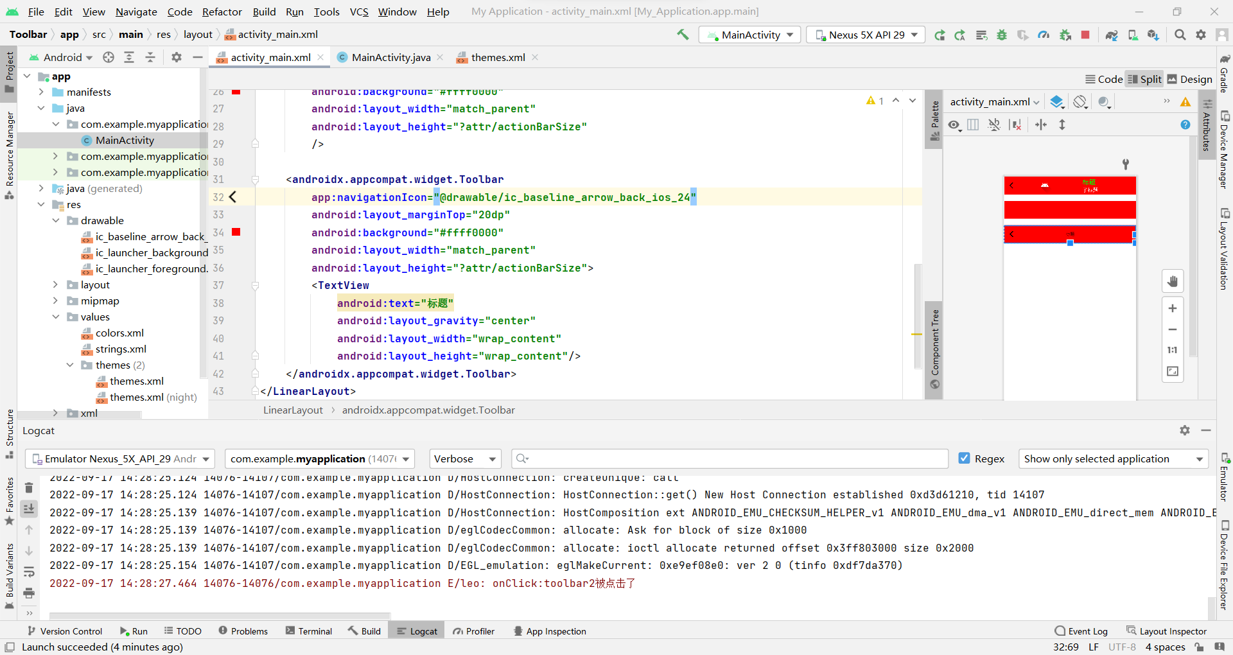Click the 1:1 zoom control in design preview
1233x655 pixels.
(1171, 350)
